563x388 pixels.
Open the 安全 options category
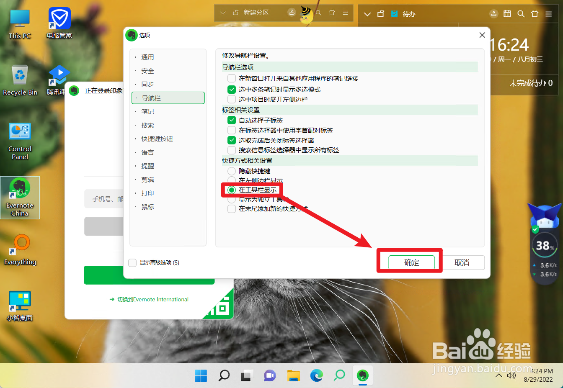tap(168, 71)
